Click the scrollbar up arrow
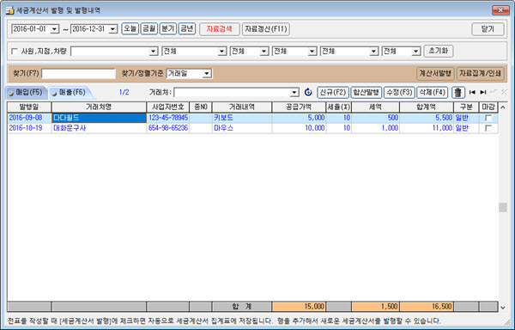 tap(503, 107)
